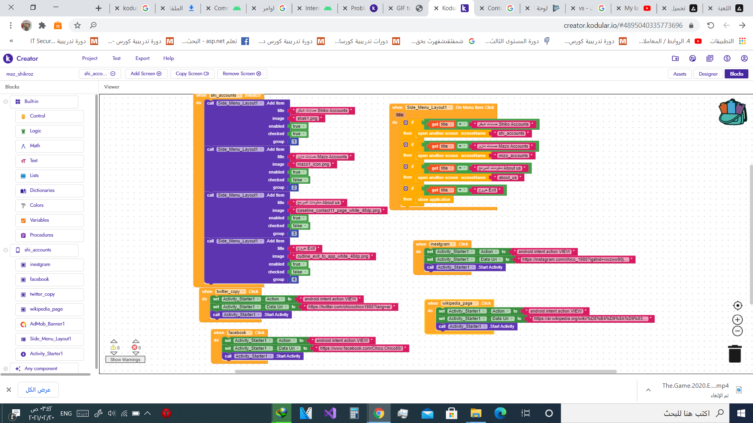Open the Project menu

pos(89,58)
